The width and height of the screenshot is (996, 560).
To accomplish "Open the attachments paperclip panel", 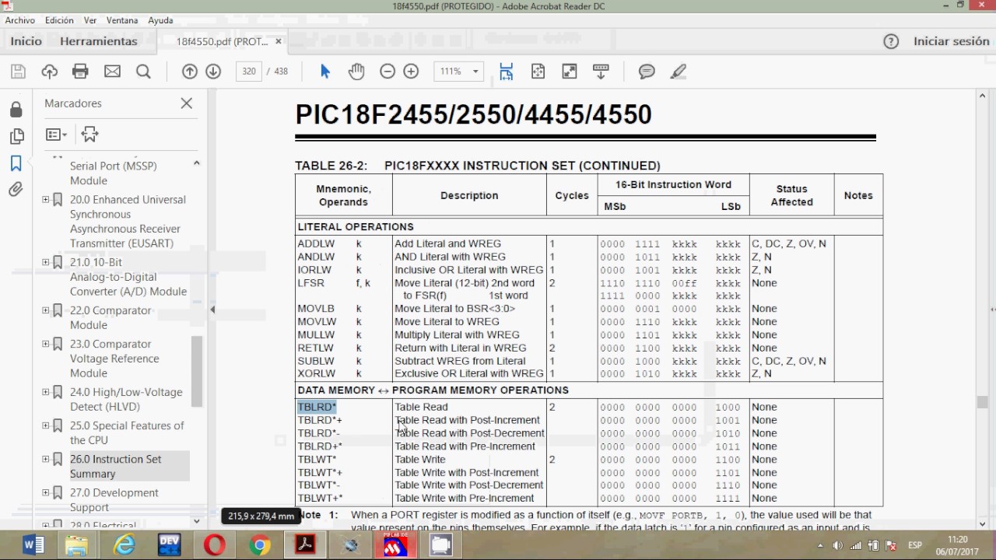I will [16, 190].
